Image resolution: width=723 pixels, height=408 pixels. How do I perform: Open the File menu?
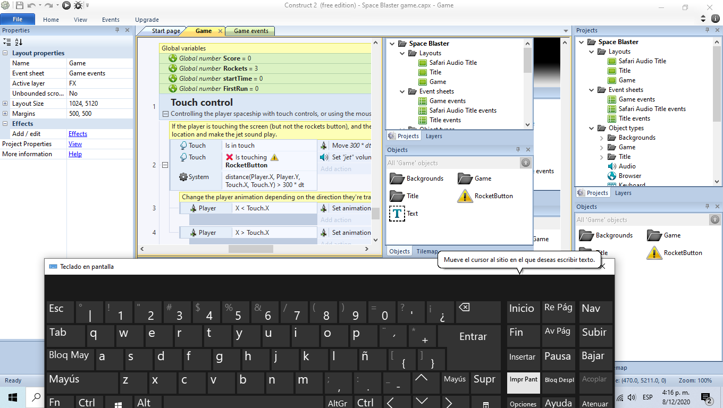[x=18, y=20]
